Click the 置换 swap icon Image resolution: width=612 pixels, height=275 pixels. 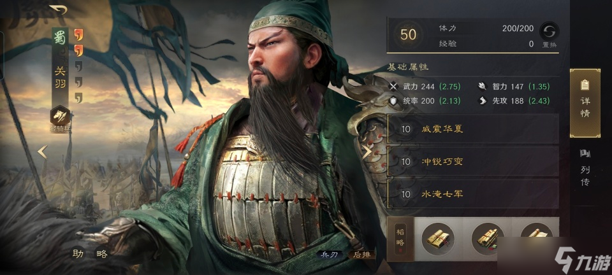549,31
